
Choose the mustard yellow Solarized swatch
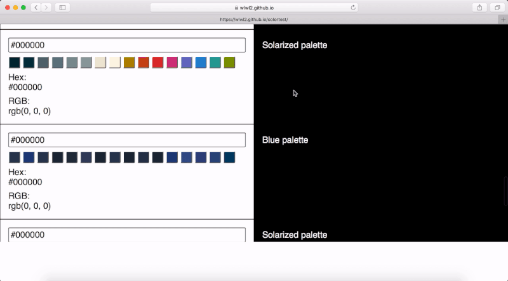129,62
